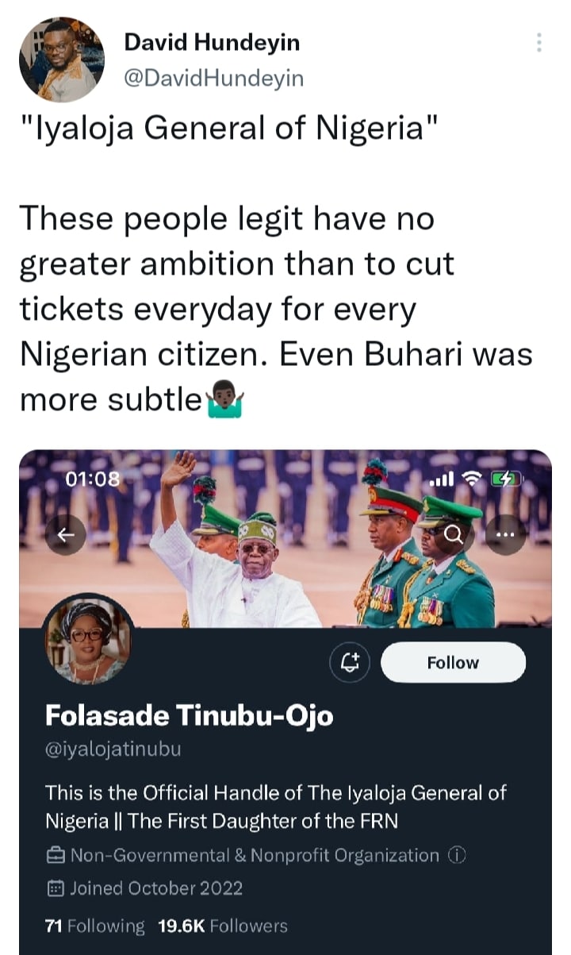Image resolution: width=571 pixels, height=955 pixels.
Task: Open David Hundeyin's profile picture
Action: pos(62,59)
